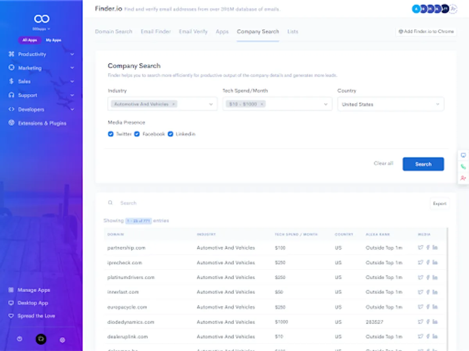
Task: Open the Country dropdown showing United States
Action: pos(391,104)
